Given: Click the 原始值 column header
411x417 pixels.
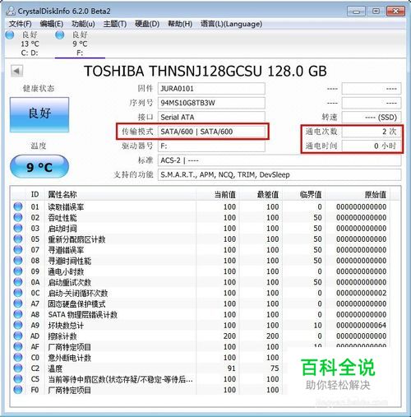Looking at the screenshot, I should [358, 194].
